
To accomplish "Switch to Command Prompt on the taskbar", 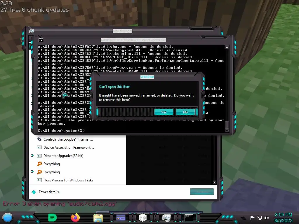I will [189, 217].
